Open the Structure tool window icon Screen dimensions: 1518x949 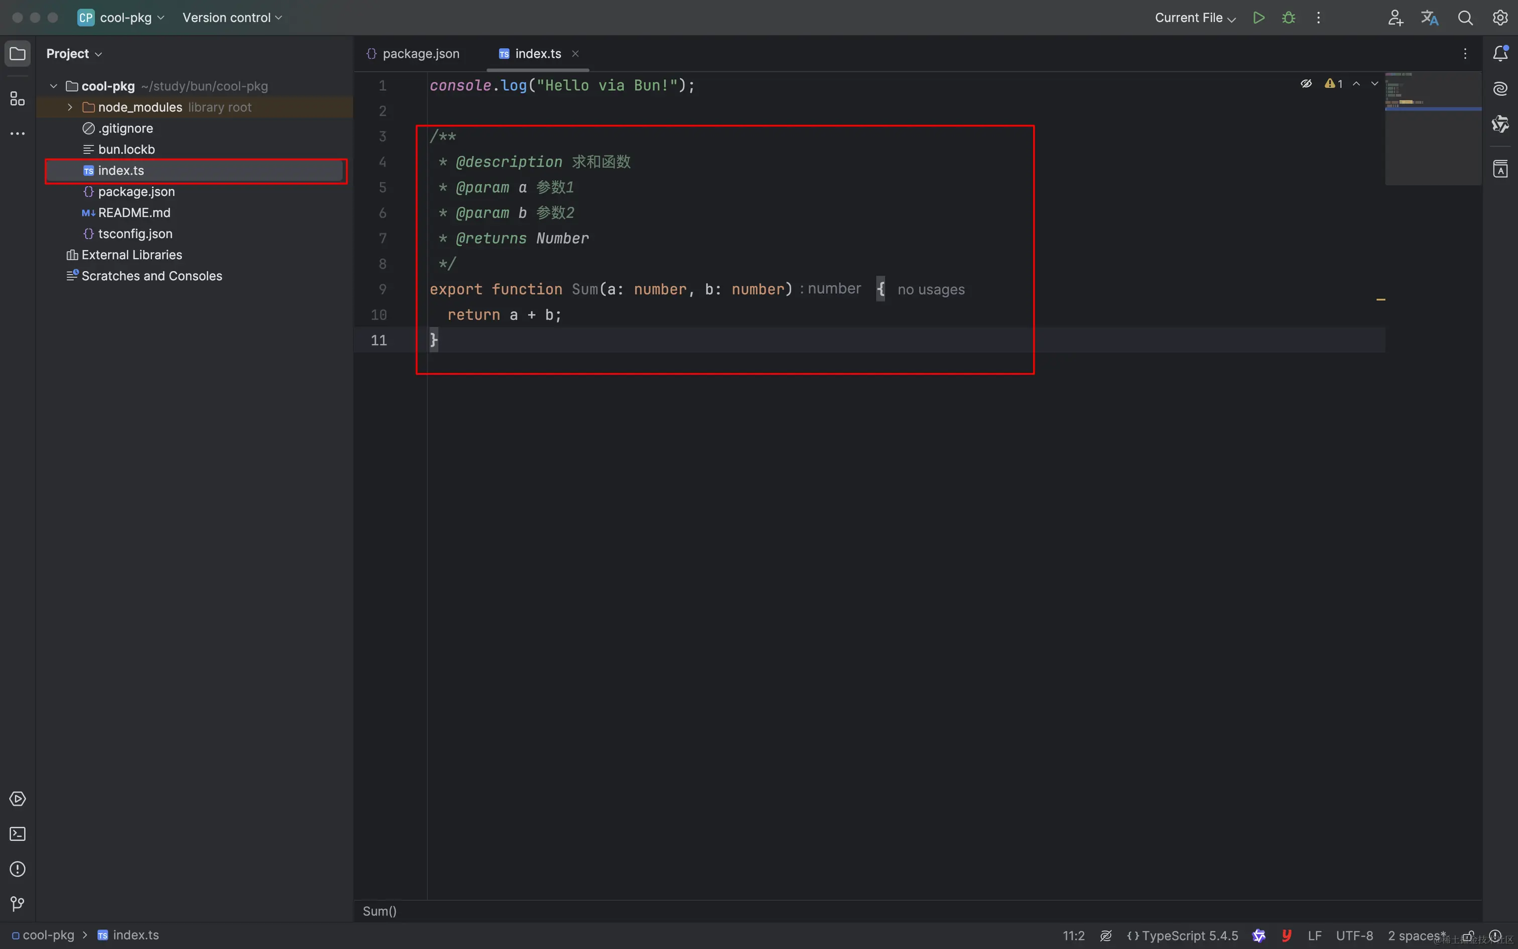[18, 98]
